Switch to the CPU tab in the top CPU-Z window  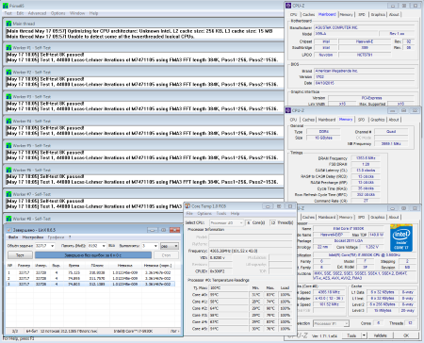point(293,14)
